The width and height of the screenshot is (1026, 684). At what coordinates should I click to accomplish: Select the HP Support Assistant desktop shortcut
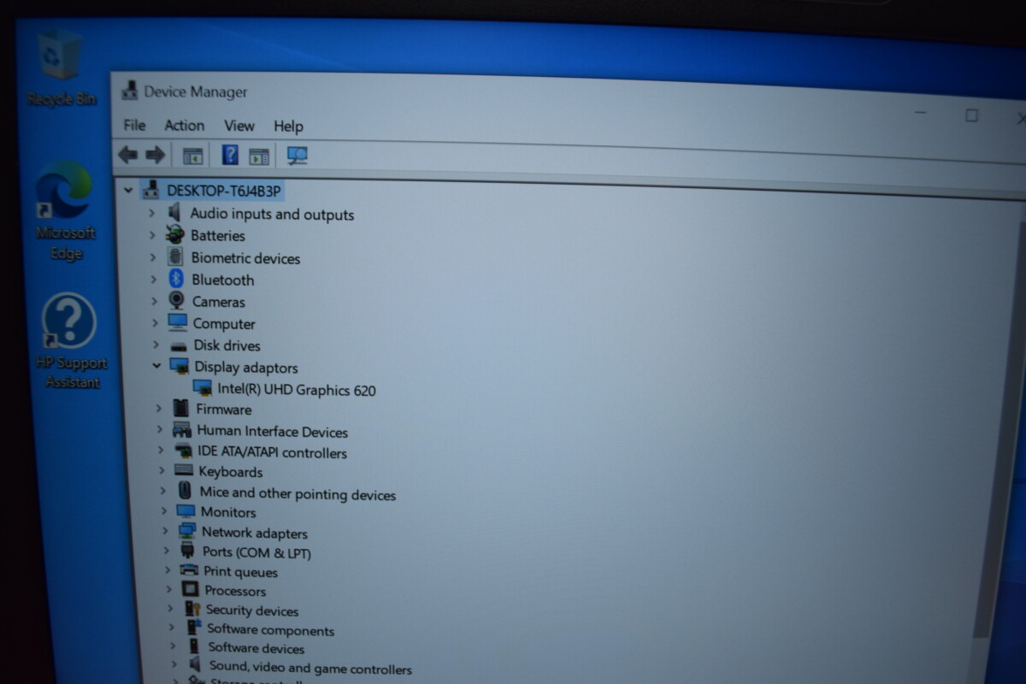[71, 341]
